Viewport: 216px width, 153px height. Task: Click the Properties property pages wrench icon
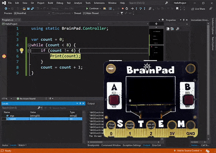coord(177,29)
